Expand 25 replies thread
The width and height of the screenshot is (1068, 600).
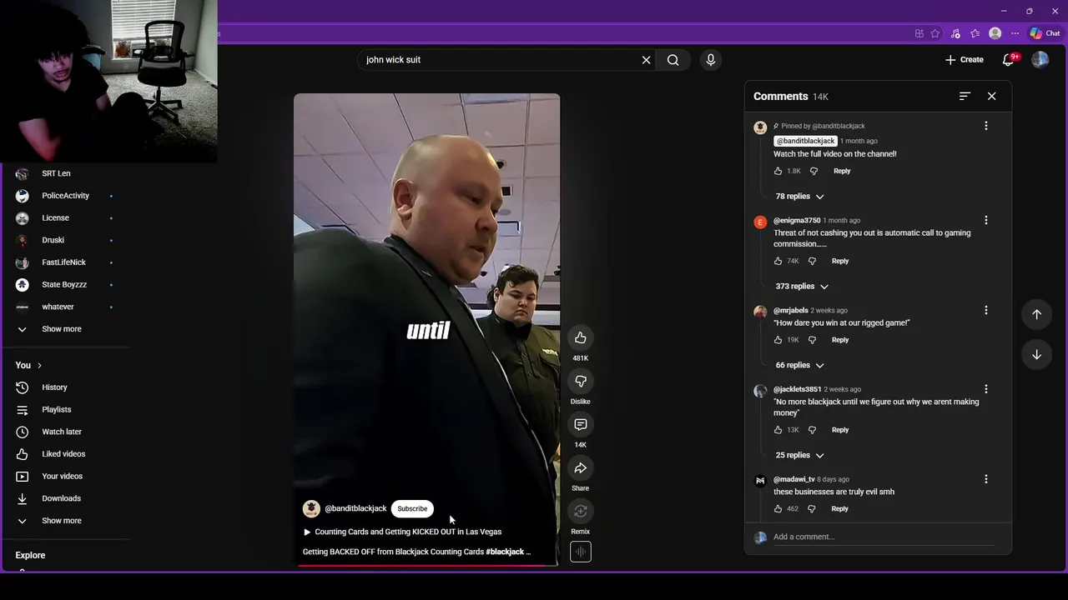(x=799, y=455)
